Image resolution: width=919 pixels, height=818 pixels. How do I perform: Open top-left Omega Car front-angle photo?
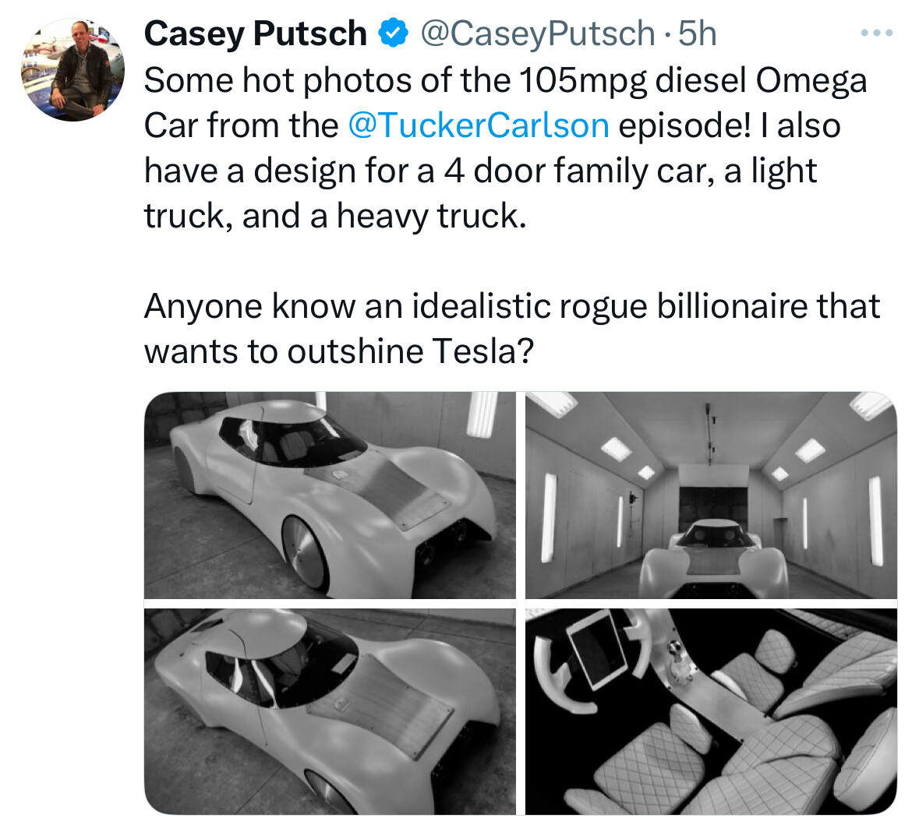(330, 495)
